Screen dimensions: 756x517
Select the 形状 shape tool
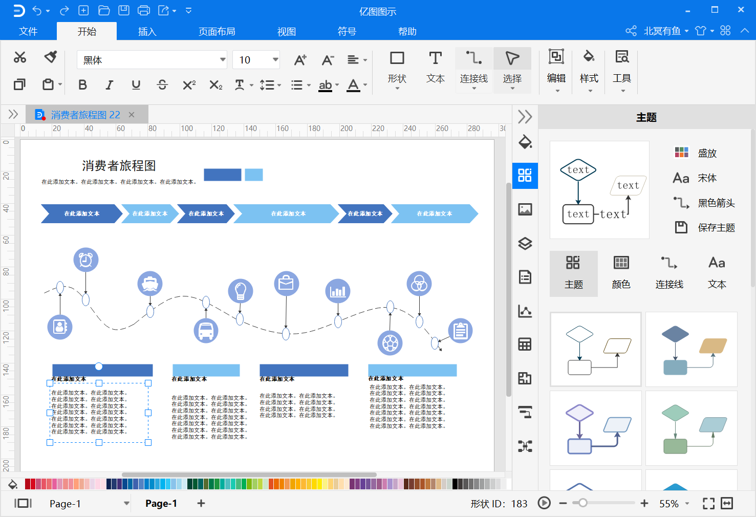[x=397, y=70]
